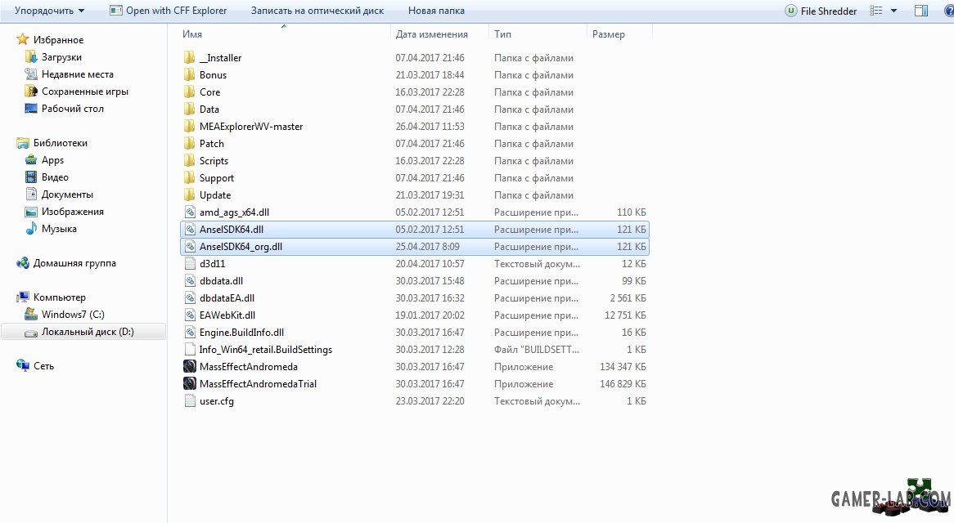Select Компьютер in navigation pane
The image size is (954, 523).
point(59,297)
